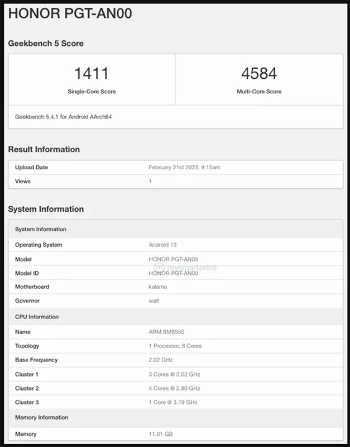350x447 pixels.
Task: Select the Android 13 value
Action: pyautogui.click(x=162, y=245)
